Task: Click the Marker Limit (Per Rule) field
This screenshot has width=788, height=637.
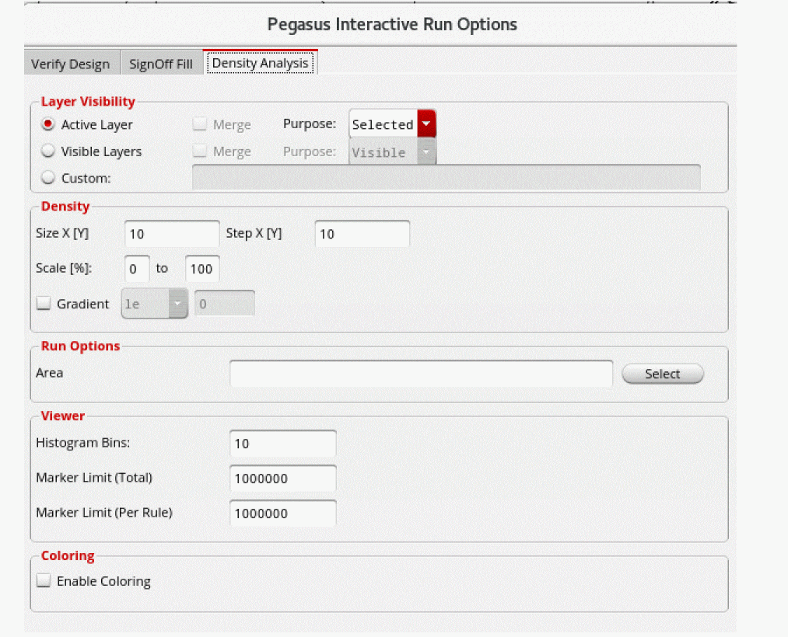Action: [x=283, y=513]
